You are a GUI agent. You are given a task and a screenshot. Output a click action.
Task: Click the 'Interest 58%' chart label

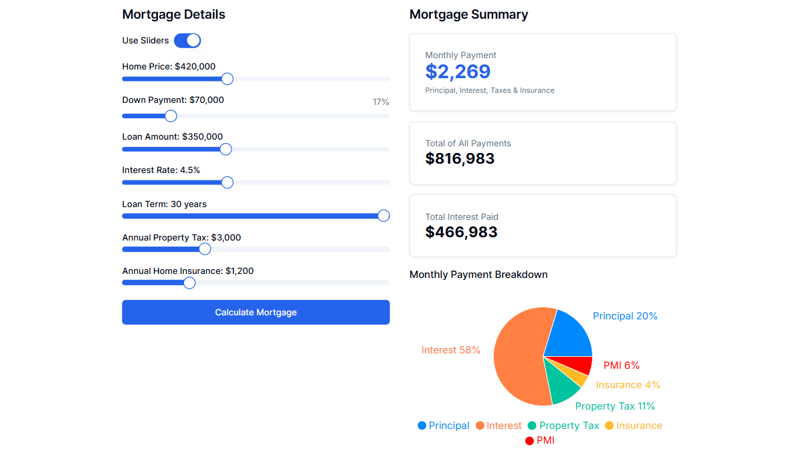point(450,349)
